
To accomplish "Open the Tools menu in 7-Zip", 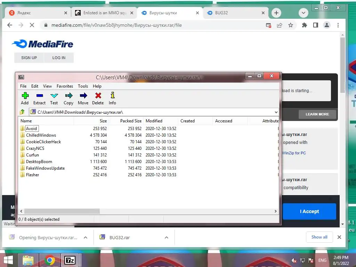I will point(83,86).
